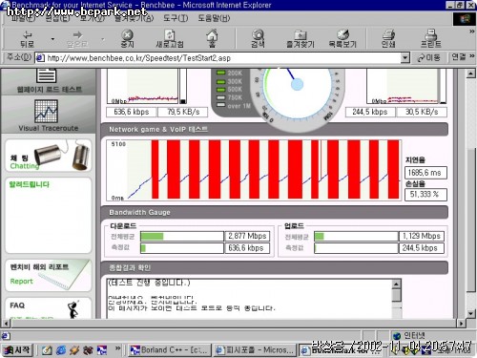Click the Print (인쇄) toolbar icon

pyautogui.click(x=388, y=38)
